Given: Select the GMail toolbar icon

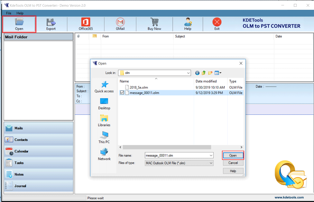Looking at the screenshot, I should (120, 24).
